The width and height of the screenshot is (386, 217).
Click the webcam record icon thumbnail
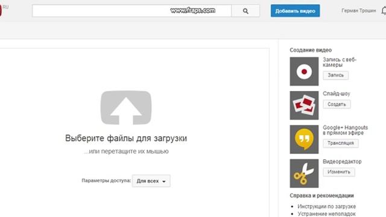(304, 71)
